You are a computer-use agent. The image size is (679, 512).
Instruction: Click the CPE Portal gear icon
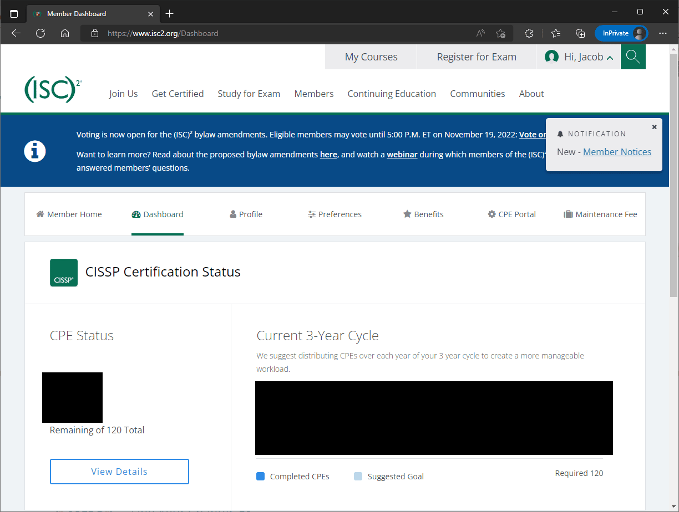click(x=491, y=214)
